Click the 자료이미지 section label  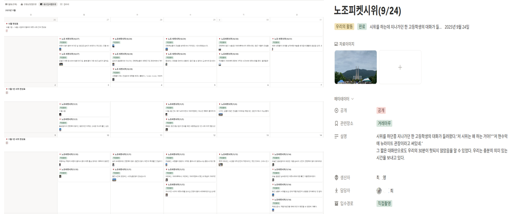346,44
